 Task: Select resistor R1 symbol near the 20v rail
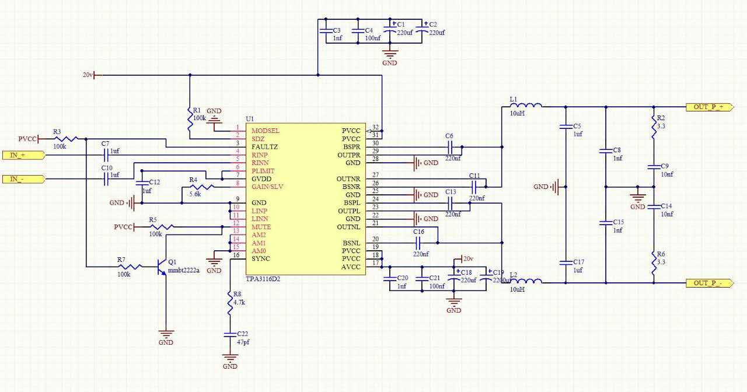tap(190, 118)
